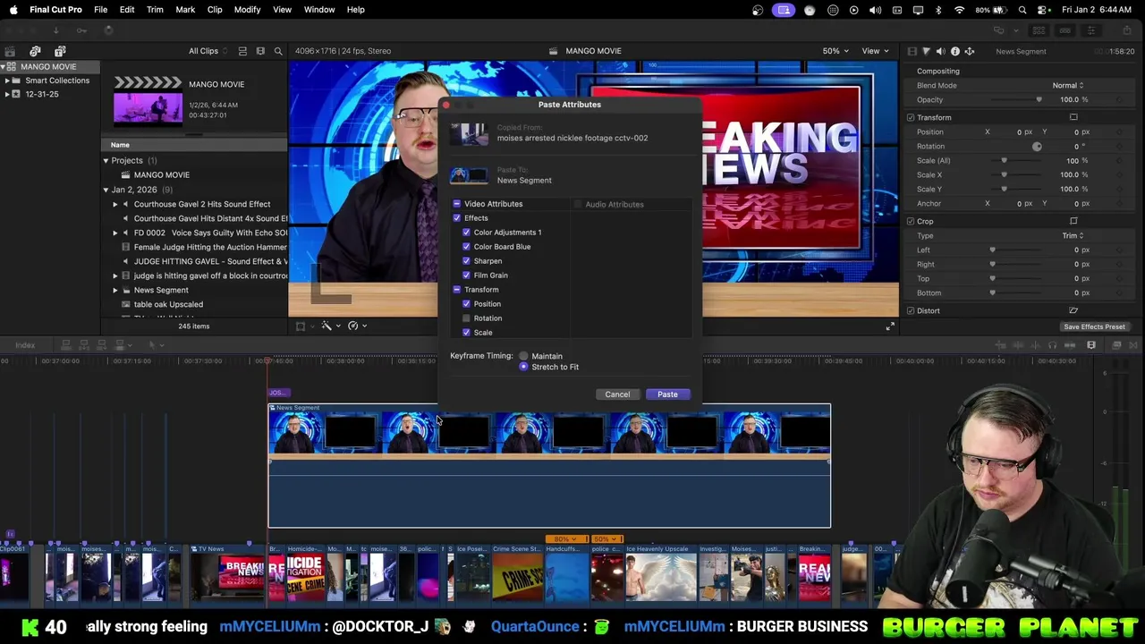Select Maintain keyframe timing

(x=523, y=356)
